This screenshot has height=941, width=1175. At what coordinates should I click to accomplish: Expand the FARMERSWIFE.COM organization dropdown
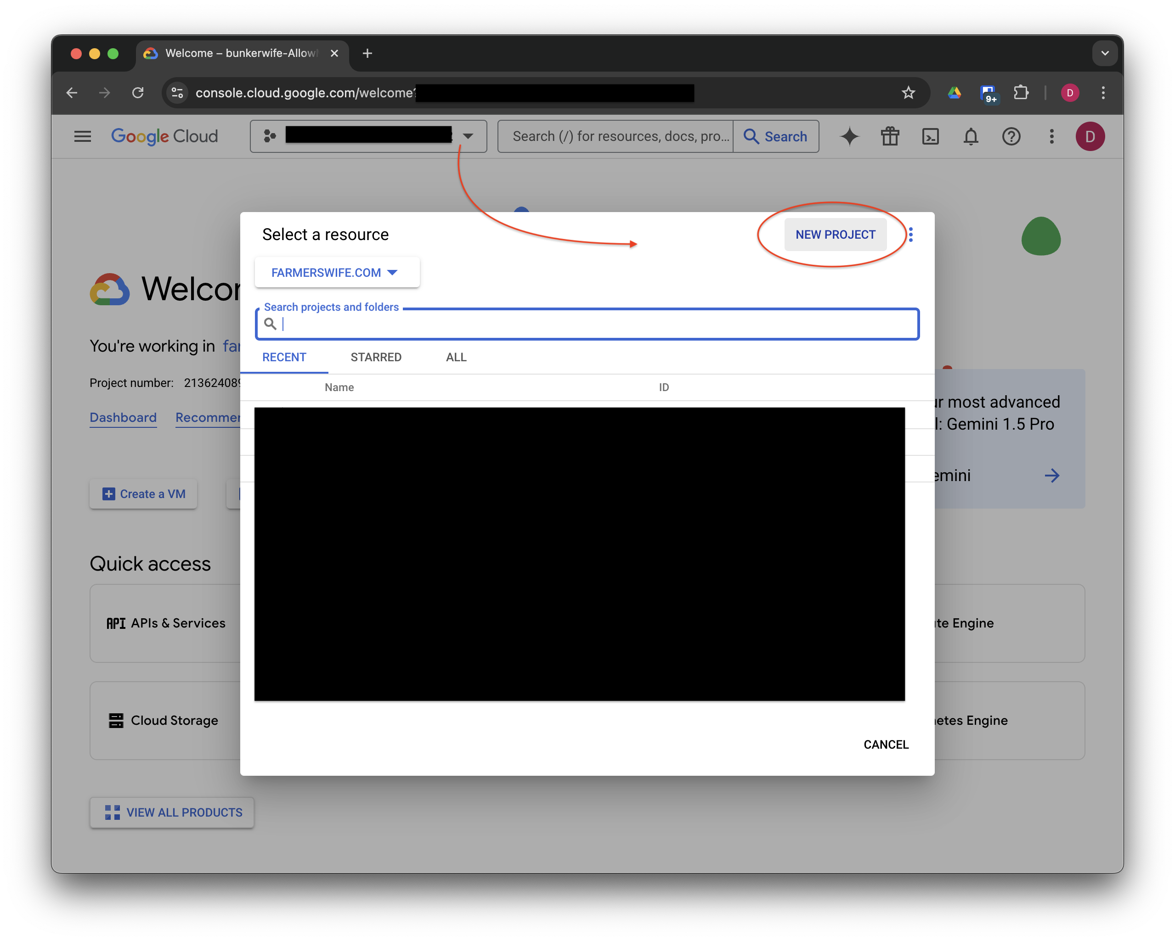coord(336,272)
